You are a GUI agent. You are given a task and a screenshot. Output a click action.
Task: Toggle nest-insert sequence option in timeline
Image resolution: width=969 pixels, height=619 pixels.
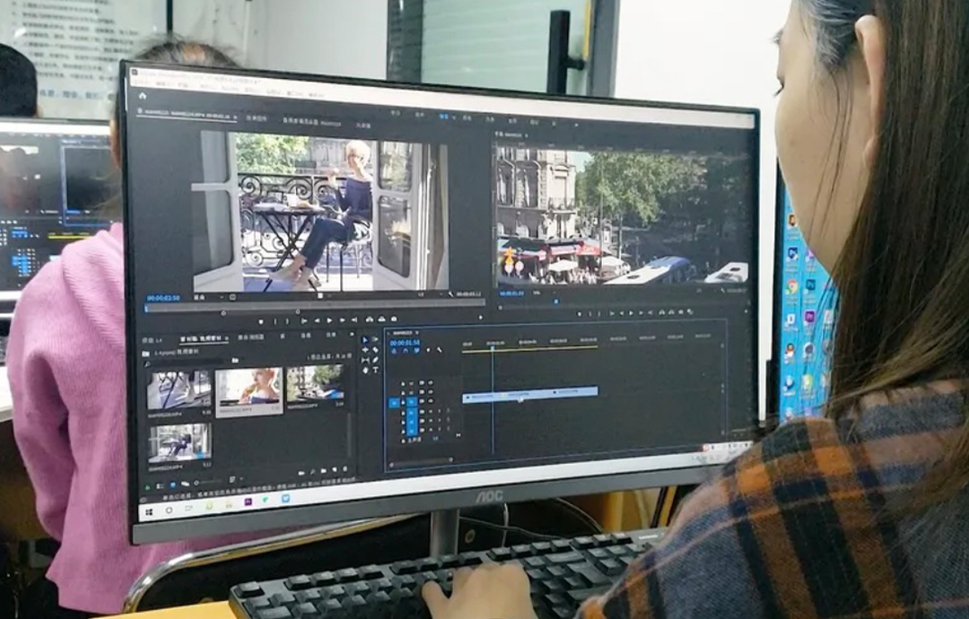click(394, 350)
